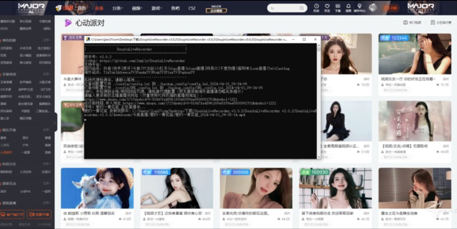Click the github.com/ihmily/DouyinLiveRecorder URL text in console
This screenshot has height=229, width=457.
[x=142, y=61]
